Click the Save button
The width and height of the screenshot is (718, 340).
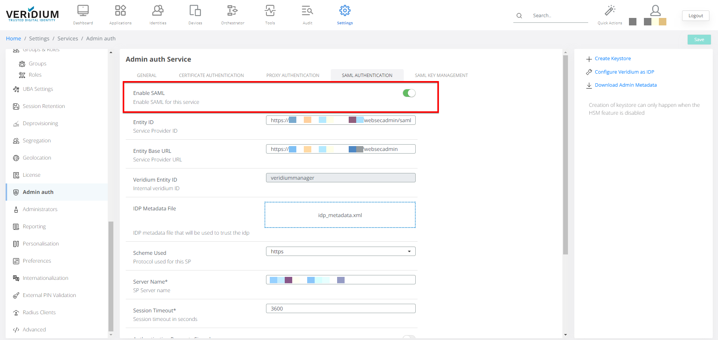699,39
